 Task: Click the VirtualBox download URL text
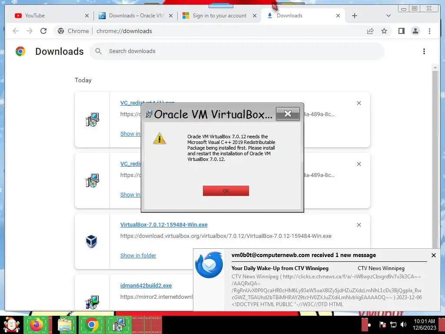tap(226, 236)
